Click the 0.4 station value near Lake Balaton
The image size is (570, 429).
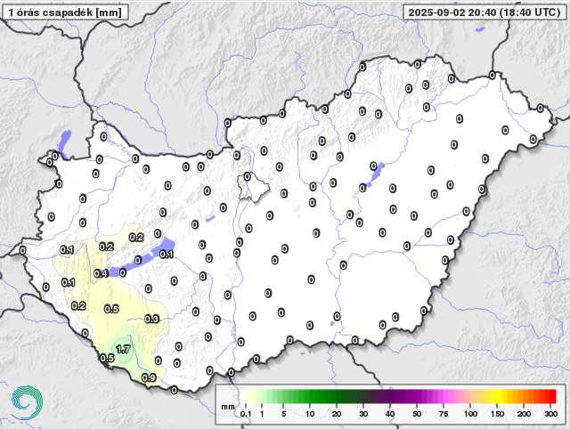[101, 273]
